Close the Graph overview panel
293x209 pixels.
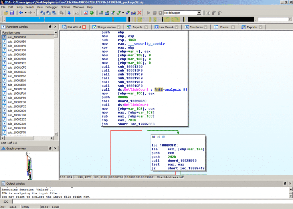pos(55,148)
